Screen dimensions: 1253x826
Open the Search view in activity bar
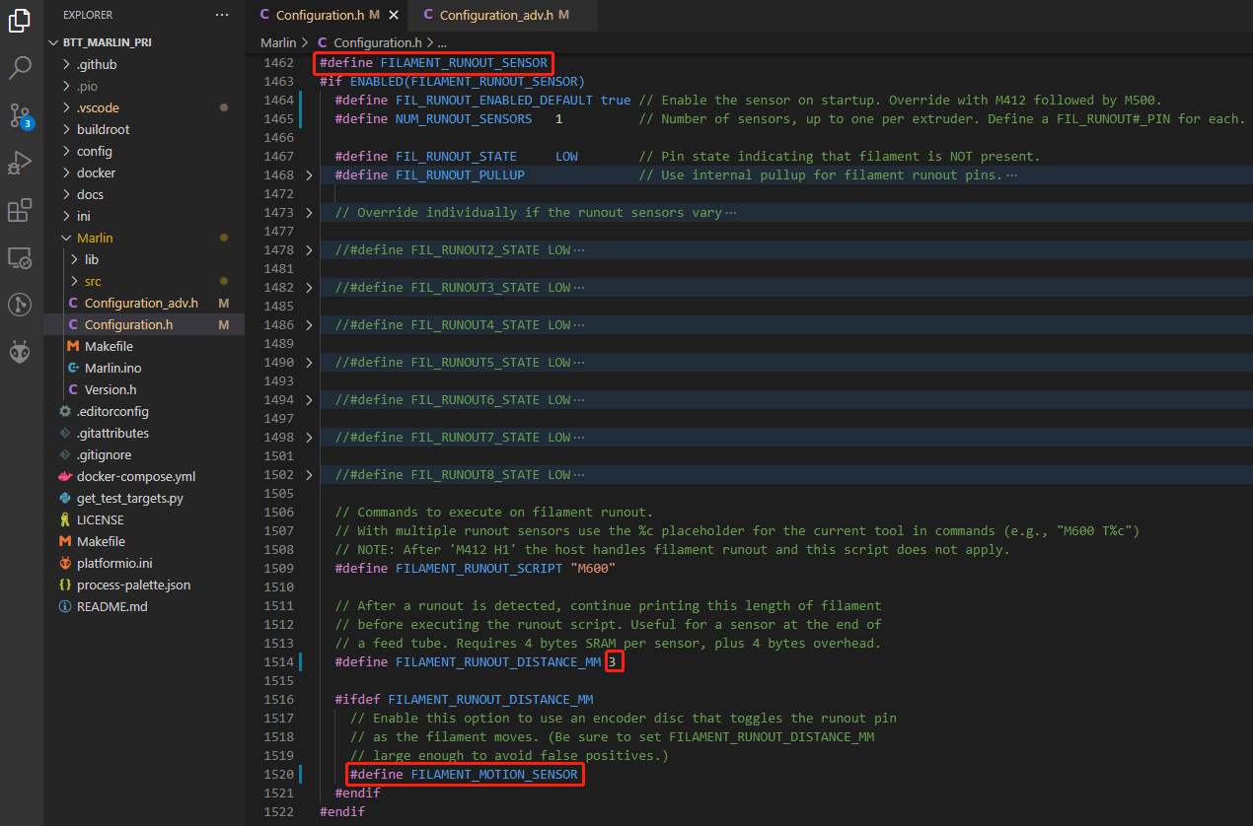21,68
